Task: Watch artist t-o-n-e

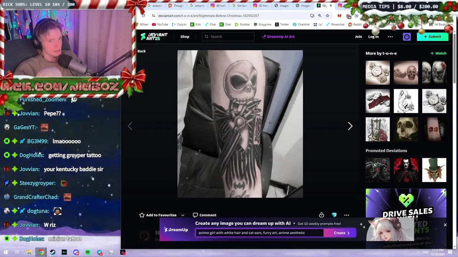Action: [x=438, y=53]
